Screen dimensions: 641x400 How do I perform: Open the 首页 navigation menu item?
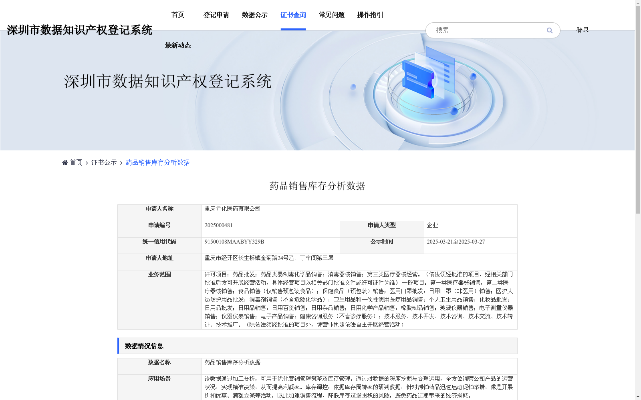coord(178,15)
